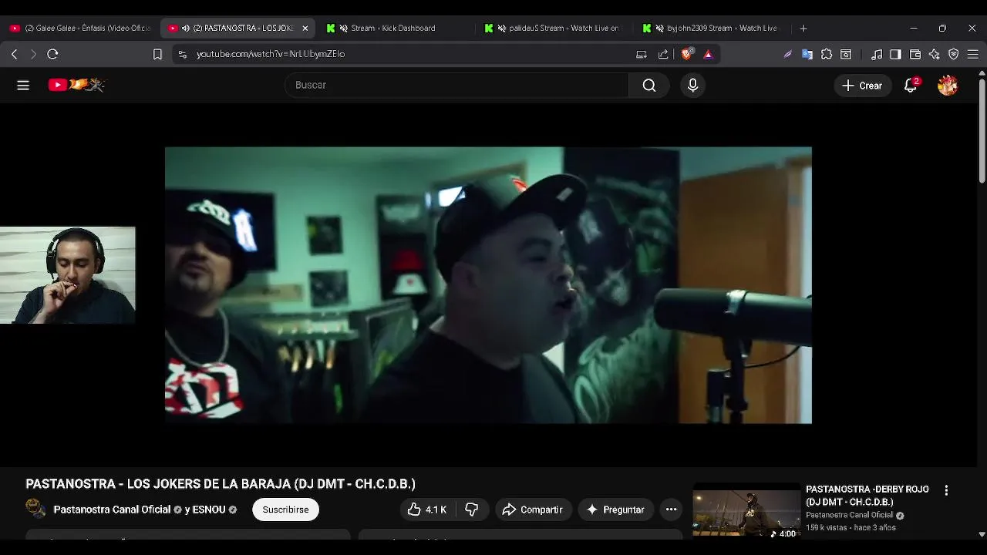Go to YouTube home via the logo
This screenshot has height=555, width=987.
pos(76,85)
